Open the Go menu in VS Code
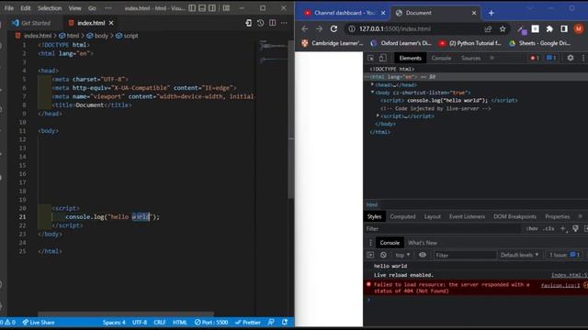Image resolution: width=588 pixels, height=330 pixels. pyautogui.click(x=92, y=8)
